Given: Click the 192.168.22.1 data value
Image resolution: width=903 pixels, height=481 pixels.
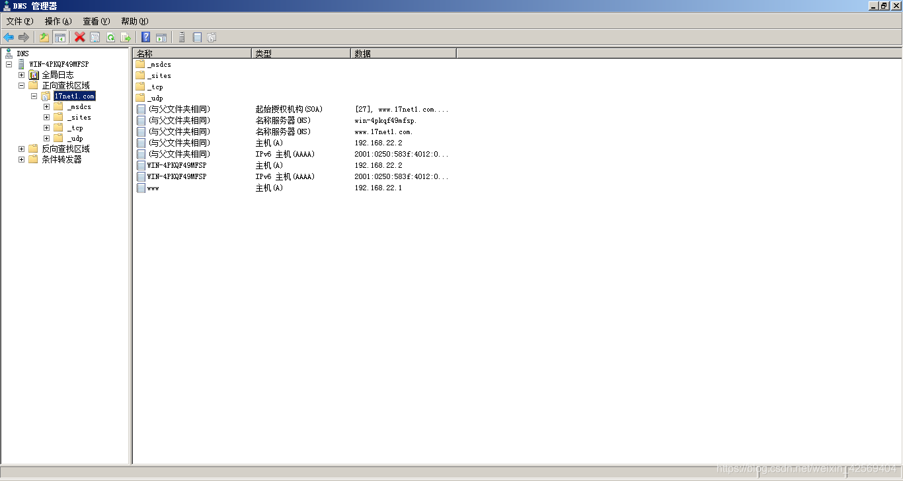Looking at the screenshot, I should (378, 188).
